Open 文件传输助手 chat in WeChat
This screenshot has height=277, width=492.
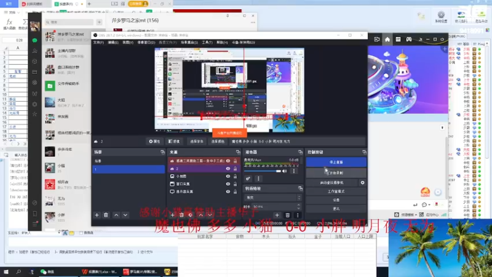click(x=66, y=86)
